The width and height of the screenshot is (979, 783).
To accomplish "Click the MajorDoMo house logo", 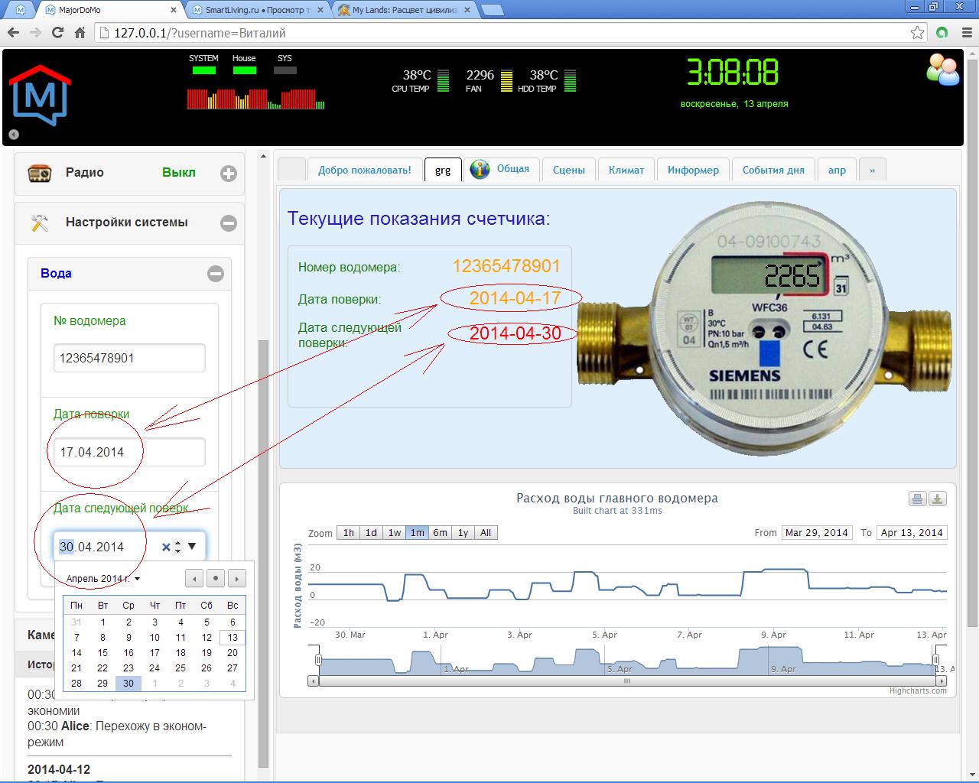I will 39,96.
